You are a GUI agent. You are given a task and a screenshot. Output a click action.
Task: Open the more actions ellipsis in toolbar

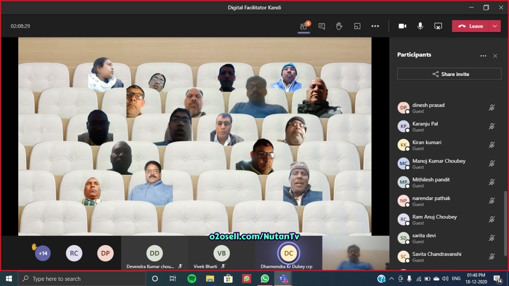pos(375,26)
